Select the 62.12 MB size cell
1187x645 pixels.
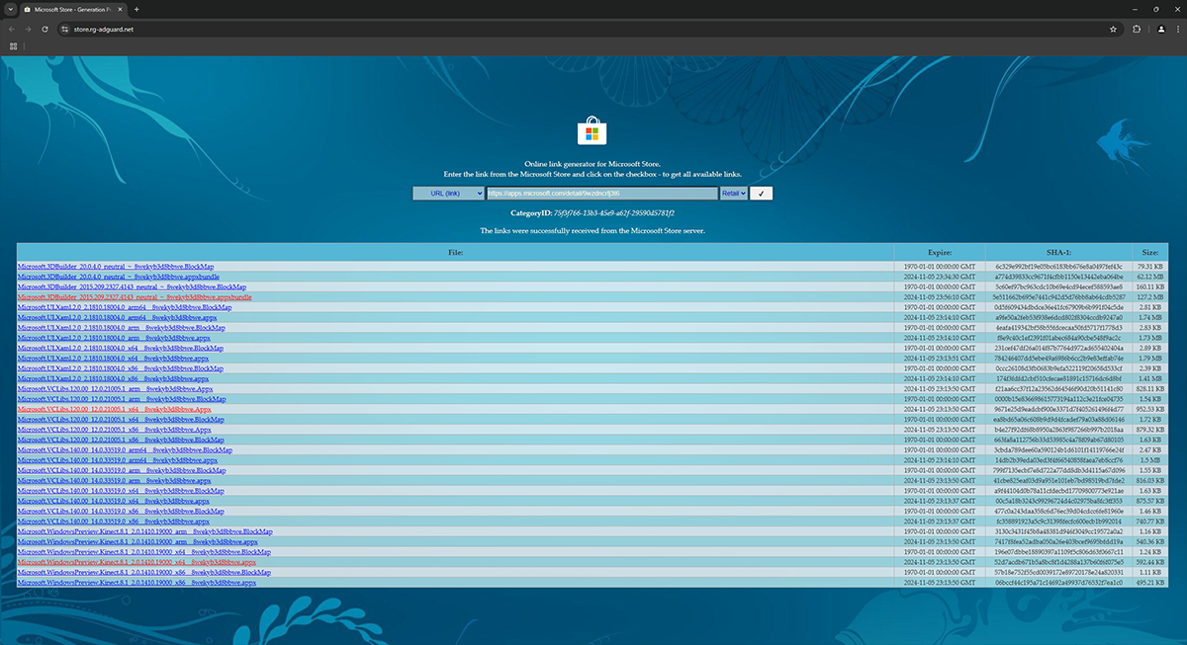click(1151, 277)
